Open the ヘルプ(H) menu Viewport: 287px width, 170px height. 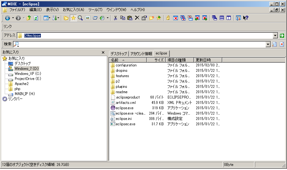[x=138, y=10]
